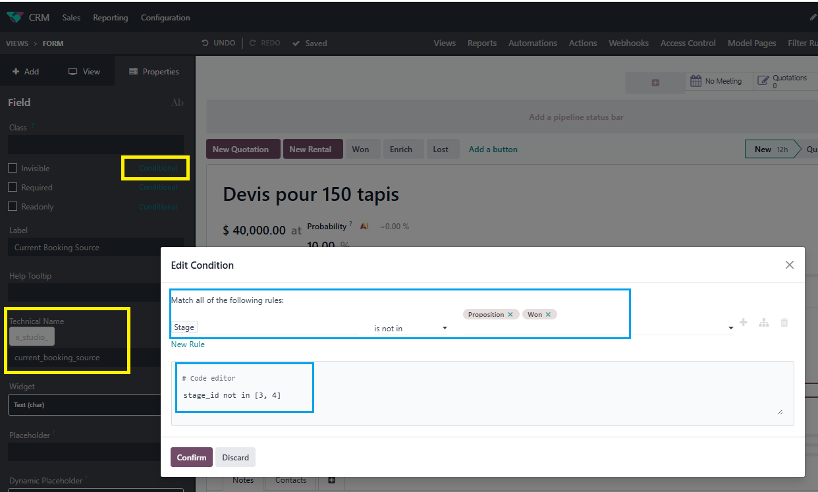
Task: Click into the code editor text area
Action: pos(483,394)
